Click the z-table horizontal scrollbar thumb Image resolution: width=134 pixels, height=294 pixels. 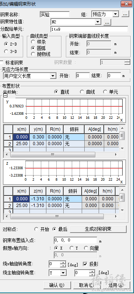pos(57,216)
